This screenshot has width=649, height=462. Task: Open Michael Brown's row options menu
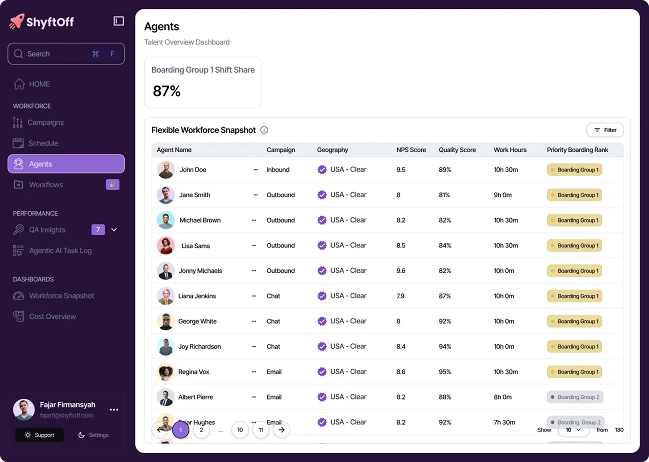[254, 220]
